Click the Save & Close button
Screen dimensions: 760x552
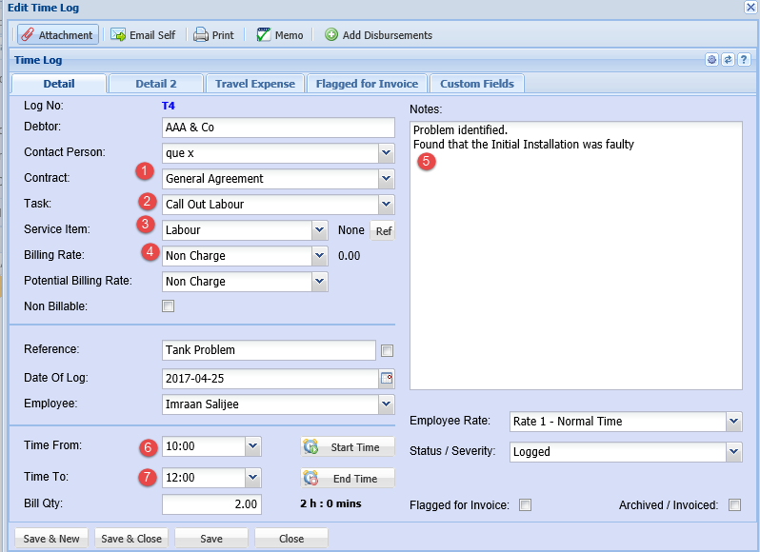[131, 539]
